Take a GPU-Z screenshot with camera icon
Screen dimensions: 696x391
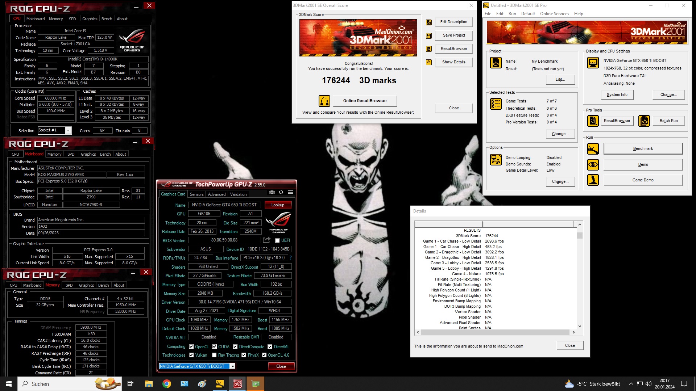click(x=272, y=192)
